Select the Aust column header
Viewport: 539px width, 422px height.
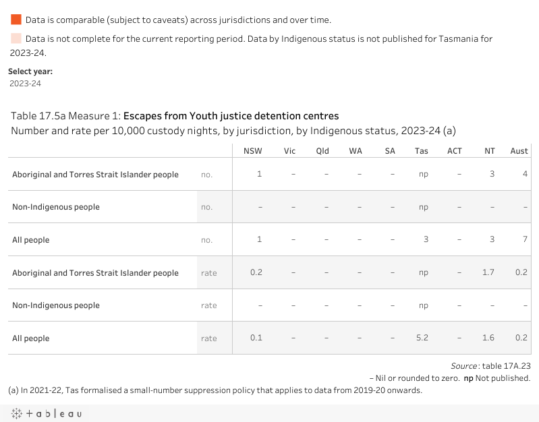pyautogui.click(x=519, y=150)
